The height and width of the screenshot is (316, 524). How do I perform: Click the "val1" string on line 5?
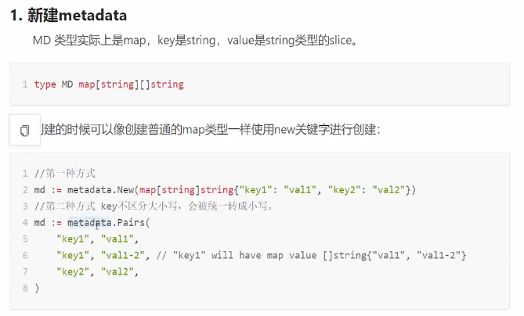pos(117,239)
